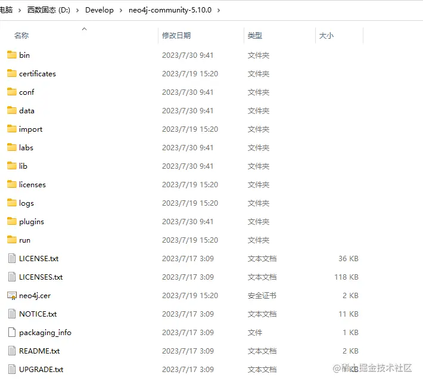423x384 pixels.
Task: Expand the chevron after Develop breadcrumb
Action: (121, 10)
